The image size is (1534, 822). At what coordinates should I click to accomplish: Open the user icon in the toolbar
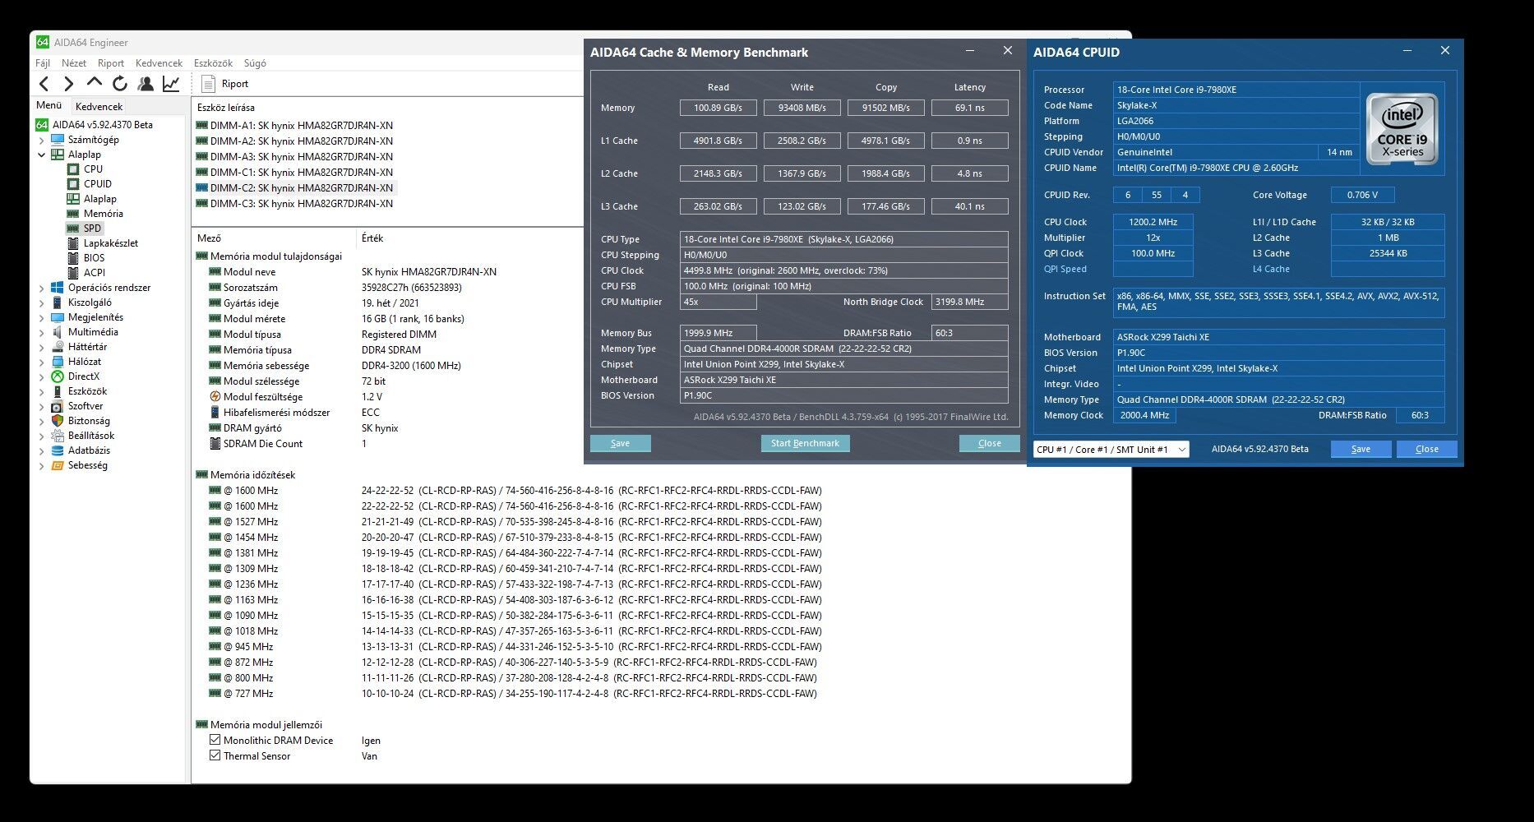[x=146, y=83]
